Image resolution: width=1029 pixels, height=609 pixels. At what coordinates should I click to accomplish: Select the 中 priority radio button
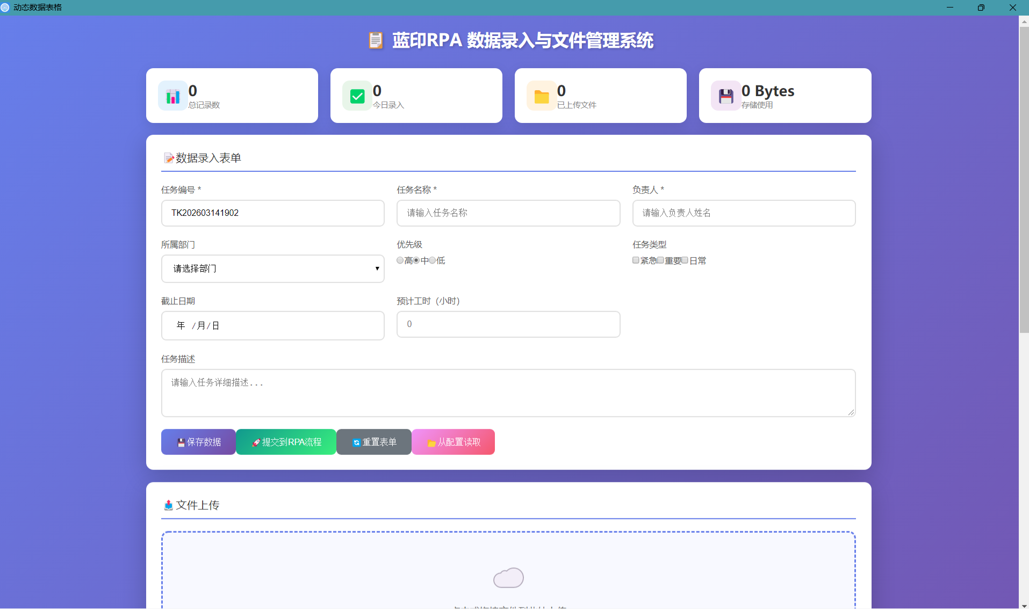(416, 260)
